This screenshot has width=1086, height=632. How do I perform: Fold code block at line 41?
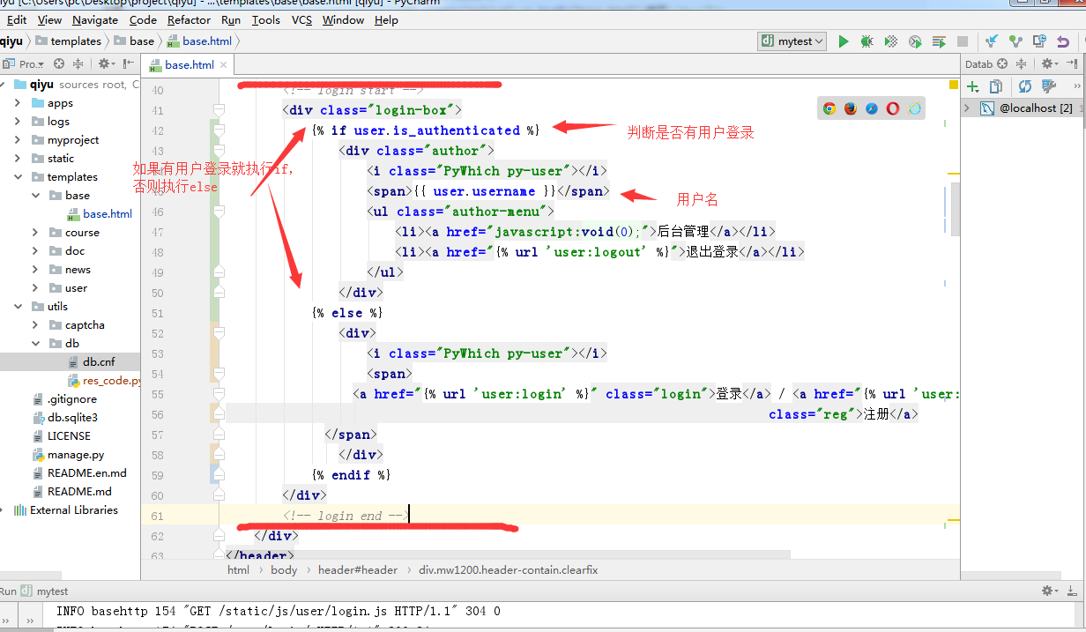219,110
